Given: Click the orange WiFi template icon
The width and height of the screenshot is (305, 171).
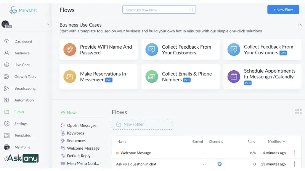Looking at the screenshot, I should [70, 50].
